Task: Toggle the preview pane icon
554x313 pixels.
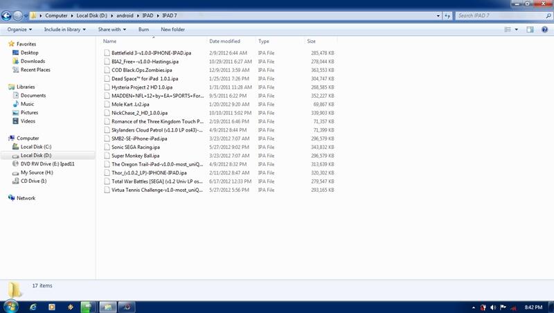Action: click(530, 30)
